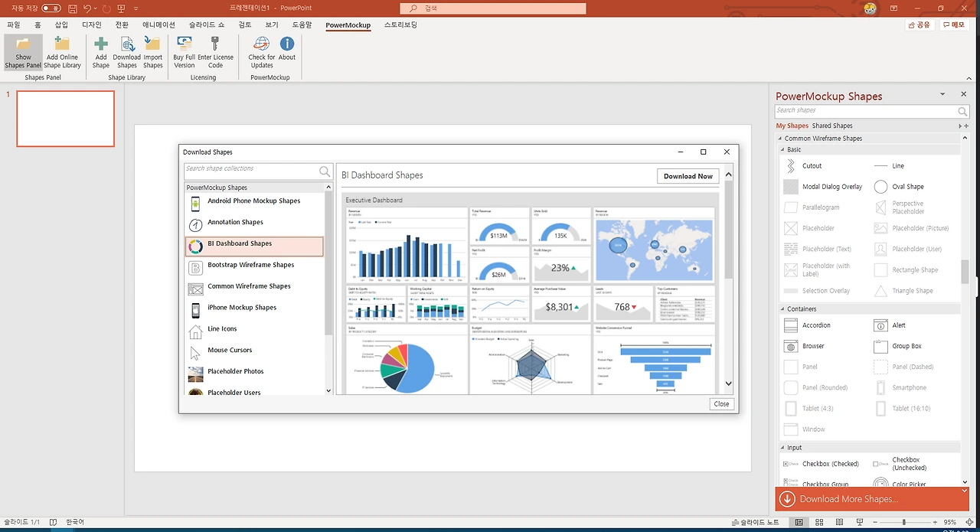The image size is (980, 532).
Task: Click the Show Shapes Panel ribbon icon
Action: (x=23, y=53)
